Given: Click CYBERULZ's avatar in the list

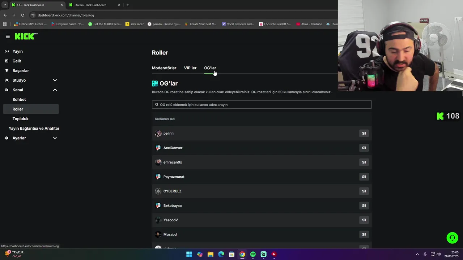Looking at the screenshot, I should tap(158, 191).
